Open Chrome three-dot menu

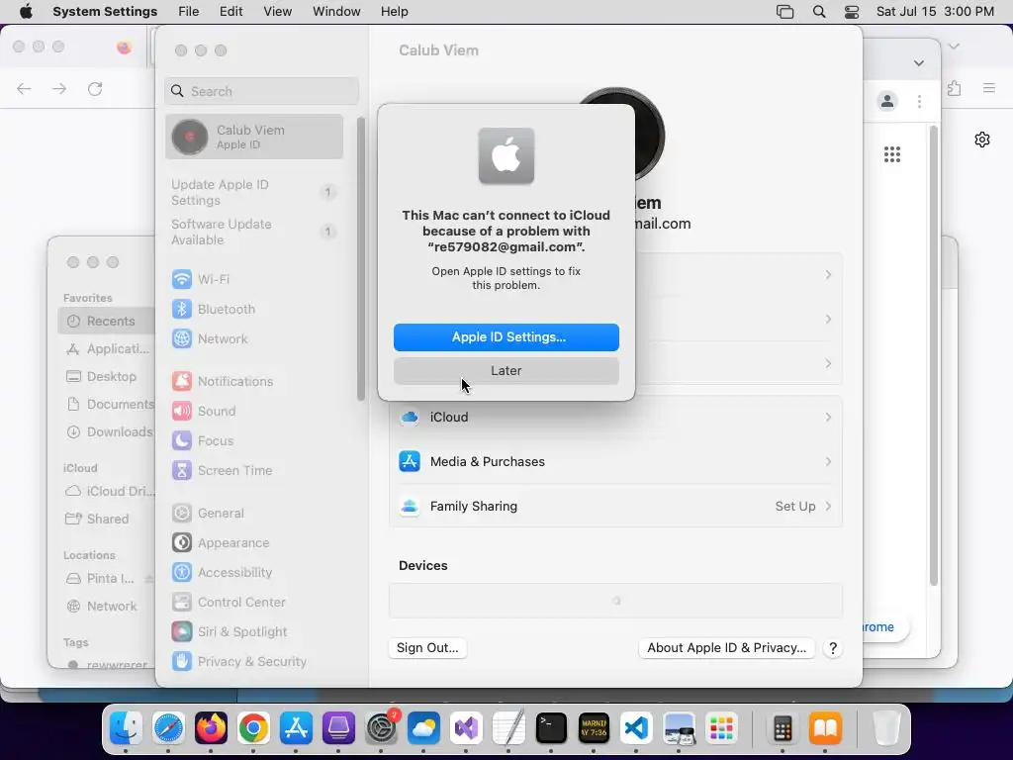(x=919, y=102)
